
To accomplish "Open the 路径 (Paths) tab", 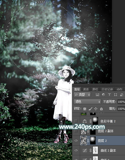I will point(95,89).
